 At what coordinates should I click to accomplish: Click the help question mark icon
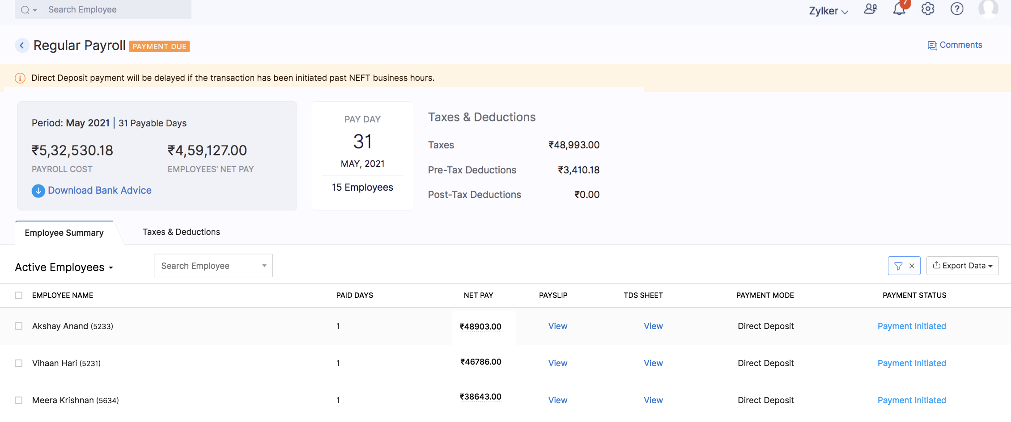point(957,9)
